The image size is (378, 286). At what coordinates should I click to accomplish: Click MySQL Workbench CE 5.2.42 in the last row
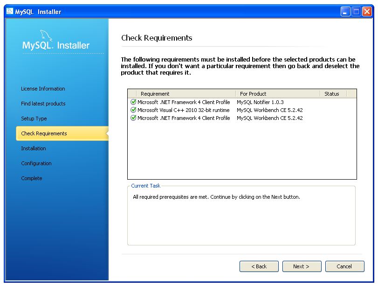pyautogui.click(x=269, y=118)
